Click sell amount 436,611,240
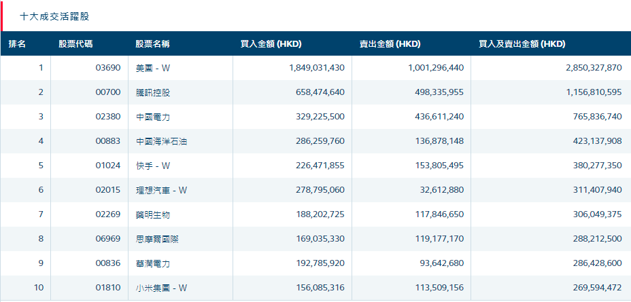 point(439,117)
